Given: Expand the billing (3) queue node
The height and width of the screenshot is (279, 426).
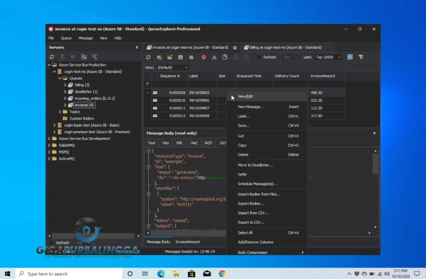Looking at the screenshot, I should pyautogui.click(x=65, y=85).
